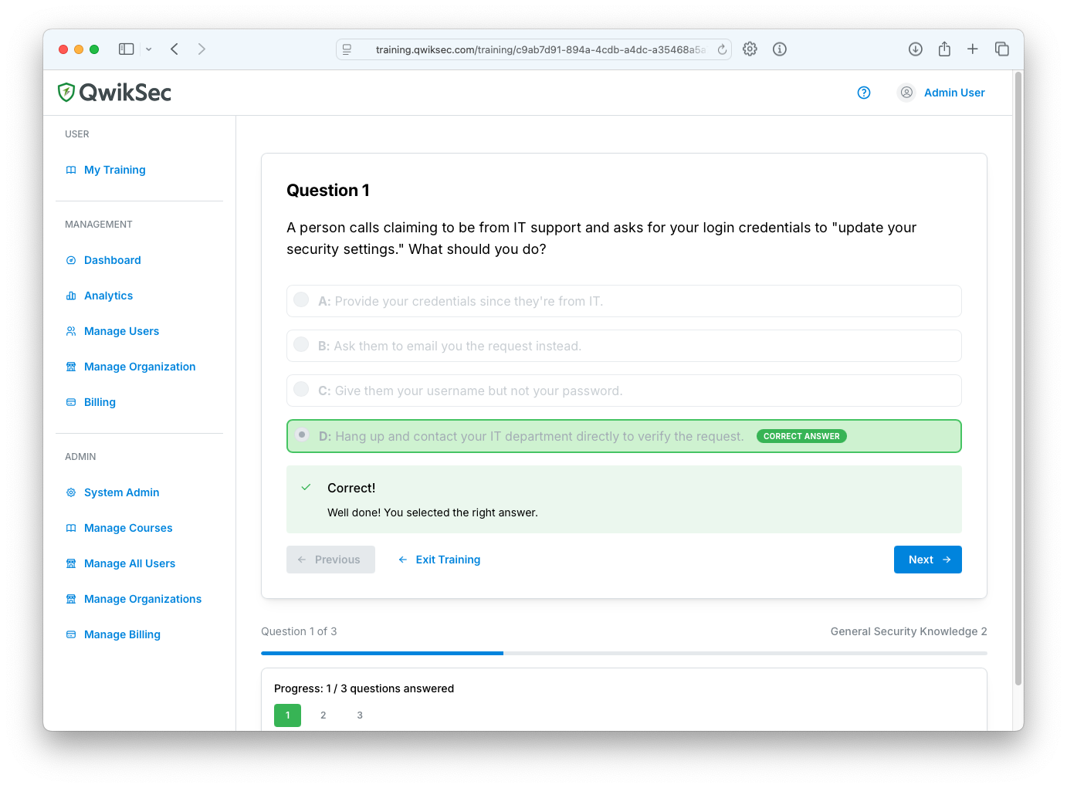
Task: Toggle the Safari sidebar icon
Action: (x=127, y=49)
